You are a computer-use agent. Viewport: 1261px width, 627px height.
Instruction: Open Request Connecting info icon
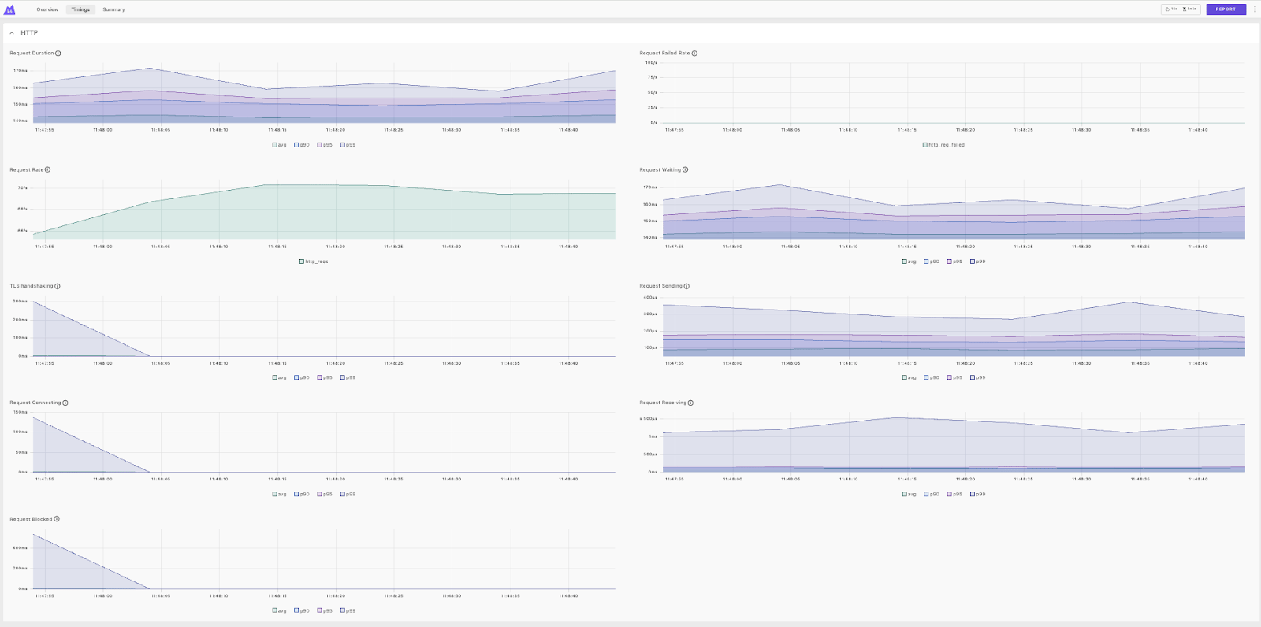tap(65, 403)
